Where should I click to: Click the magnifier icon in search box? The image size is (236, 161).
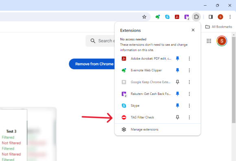tap(93, 41)
